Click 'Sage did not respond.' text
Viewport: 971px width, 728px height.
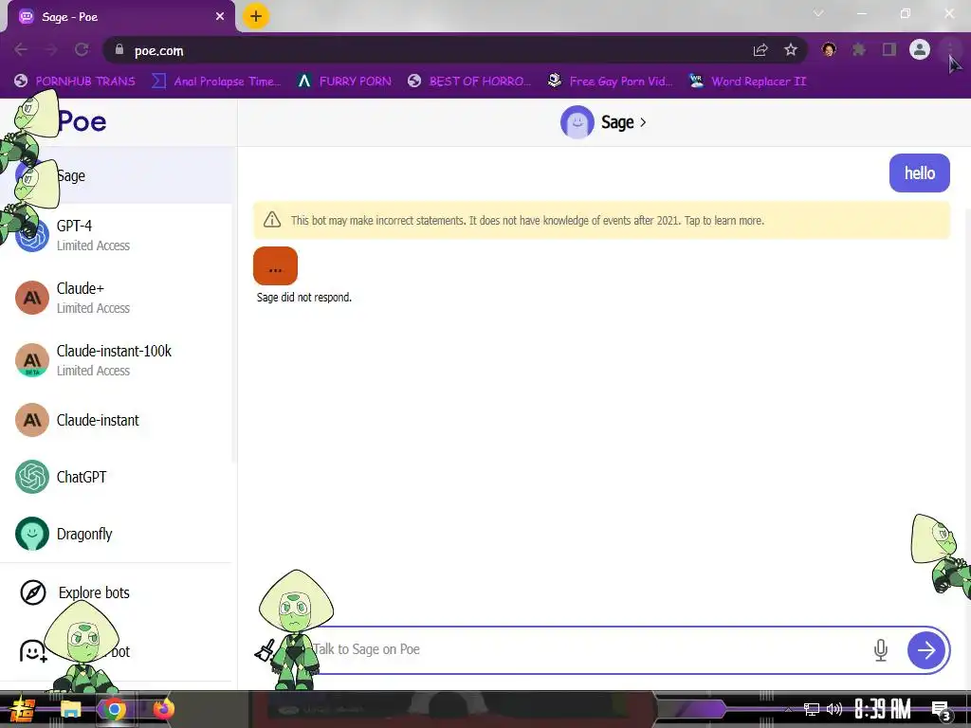click(x=304, y=297)
